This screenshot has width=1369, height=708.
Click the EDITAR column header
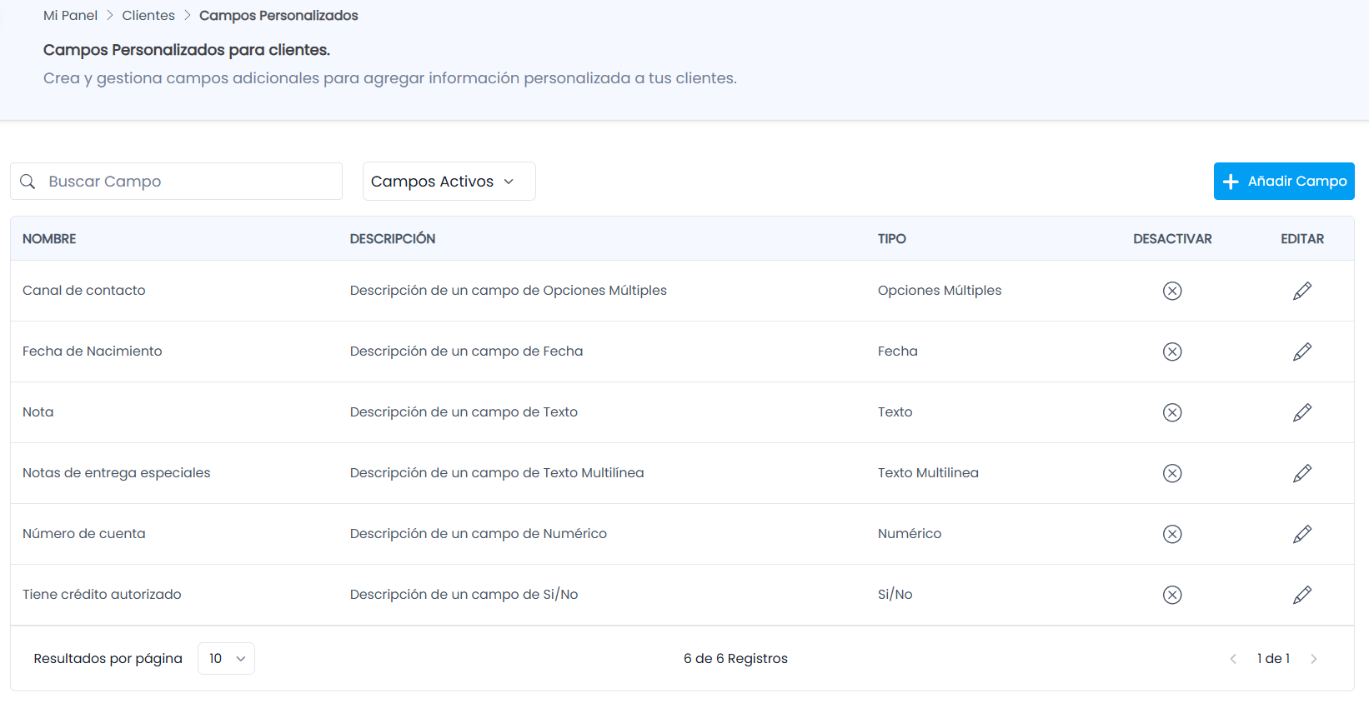(x=1302, y=239)
